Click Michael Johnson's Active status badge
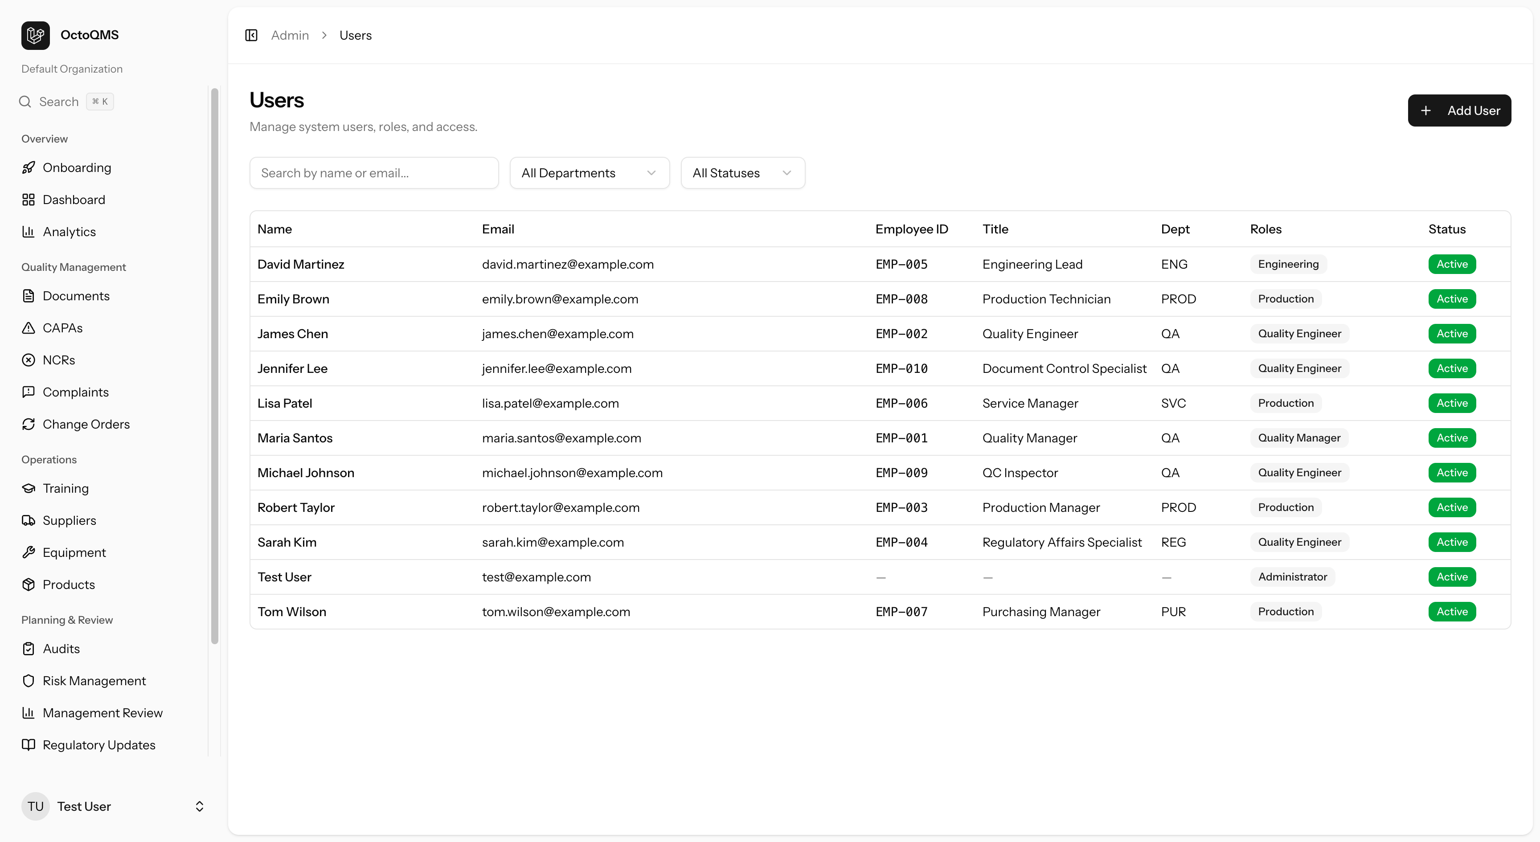The height and width of the screenshot is (842, 1540). click(x=1452, y=472)
